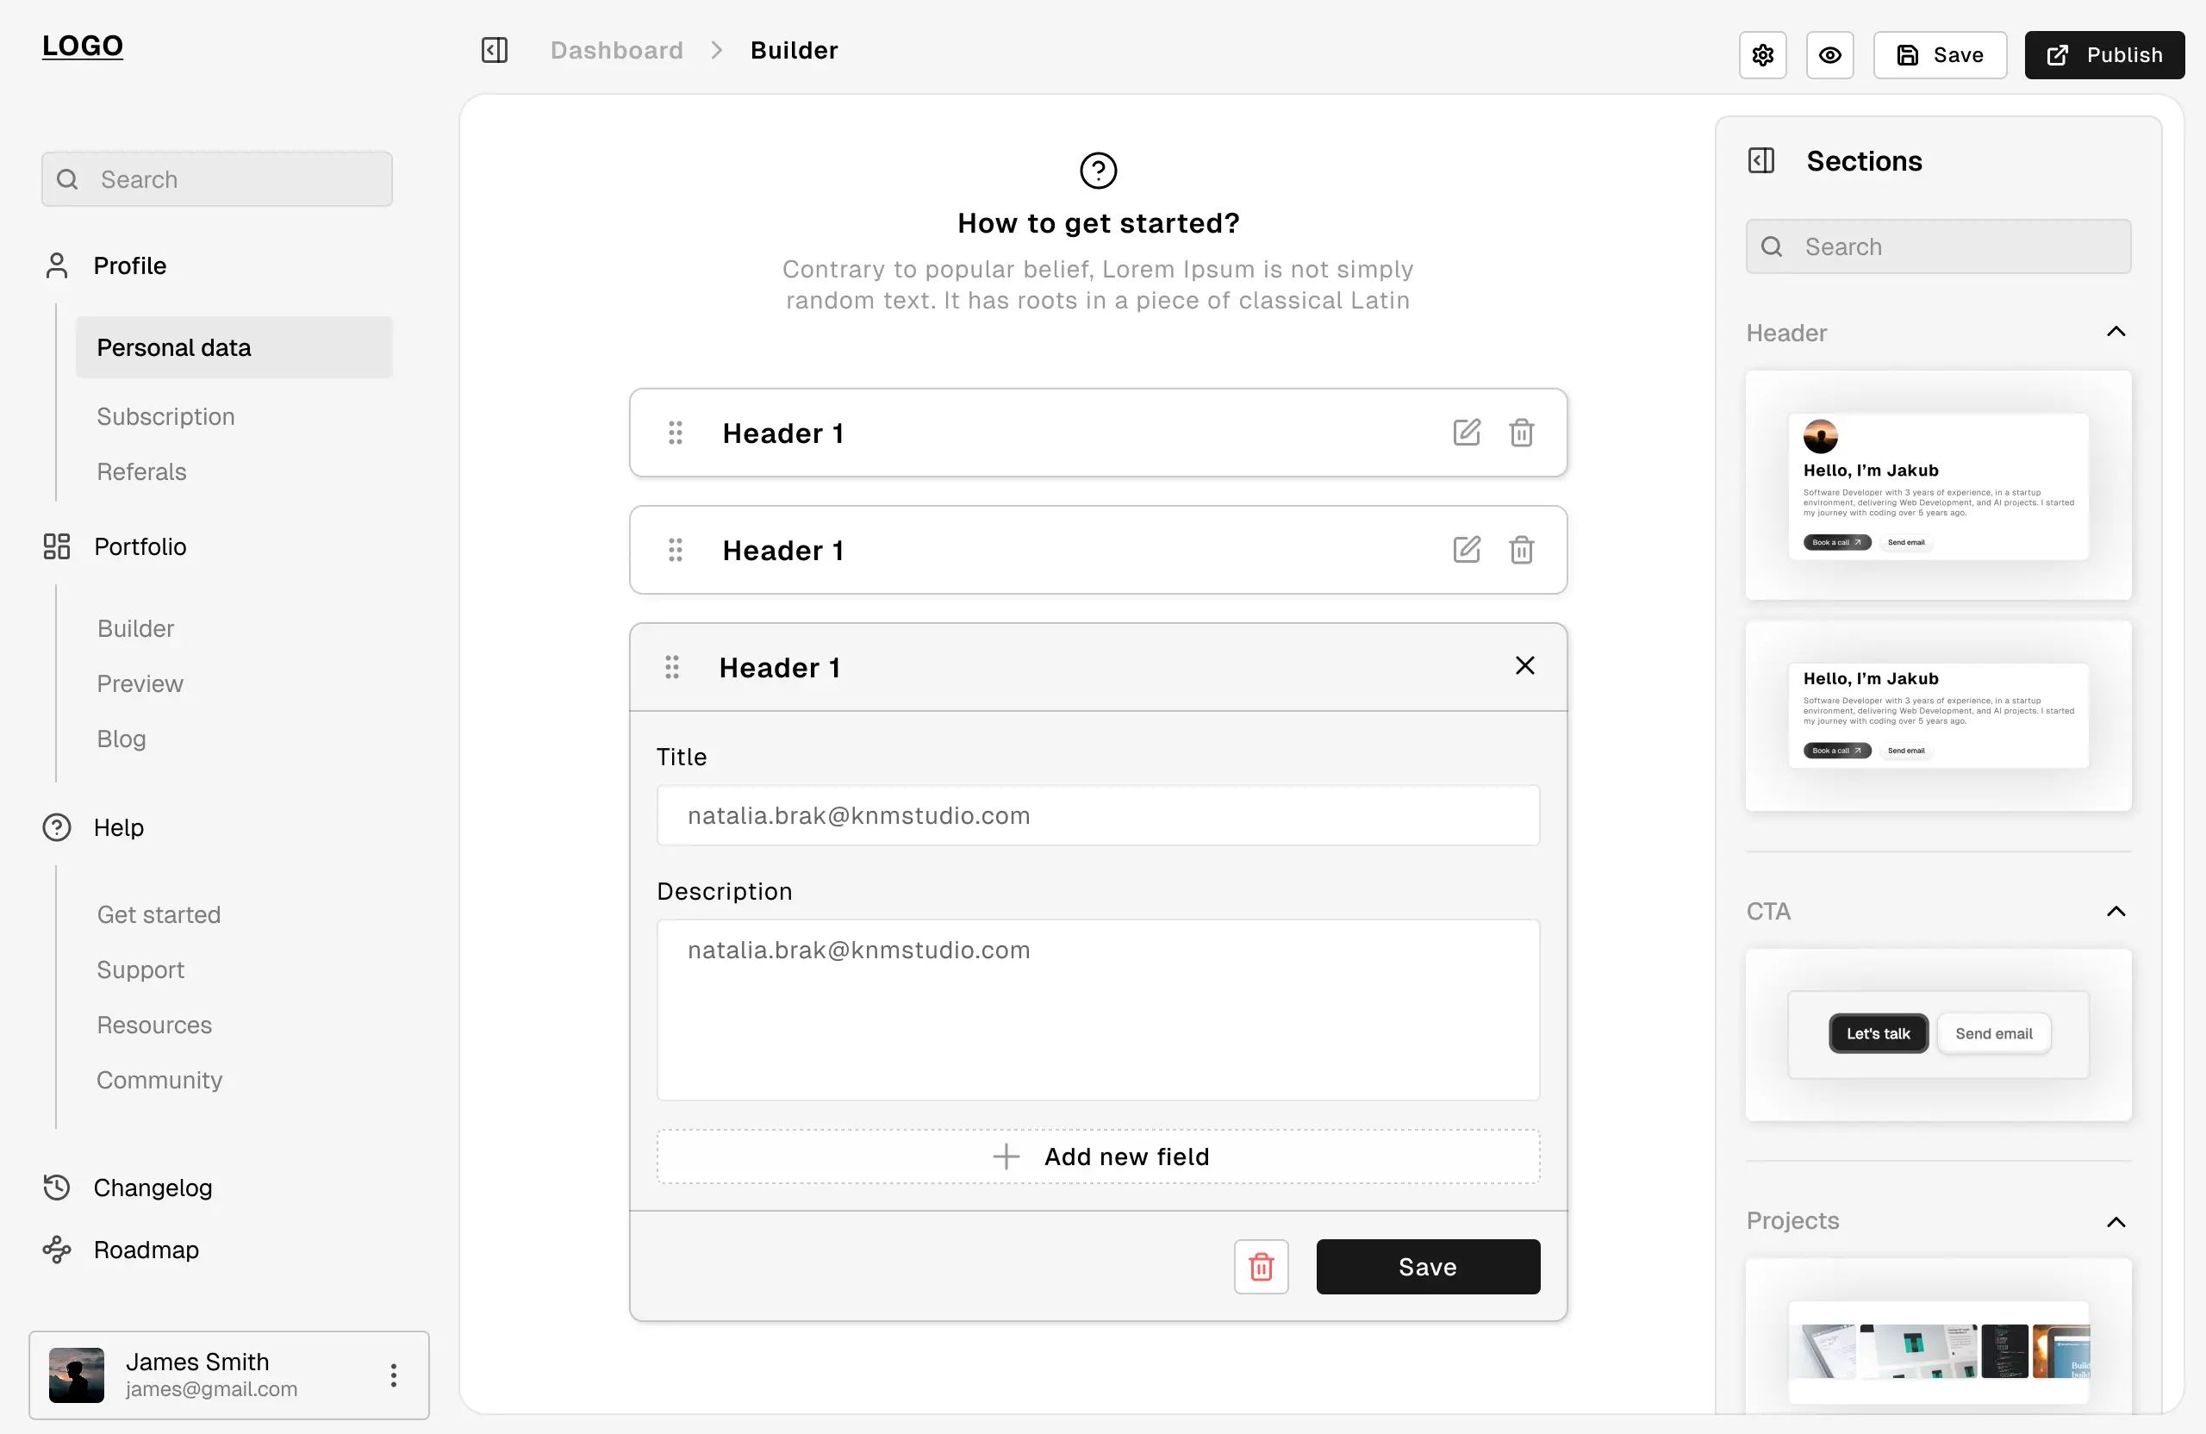The image size is (2206, 1434).
Task: Click the red trash icon near Save button
Action: point(1261,1266)
